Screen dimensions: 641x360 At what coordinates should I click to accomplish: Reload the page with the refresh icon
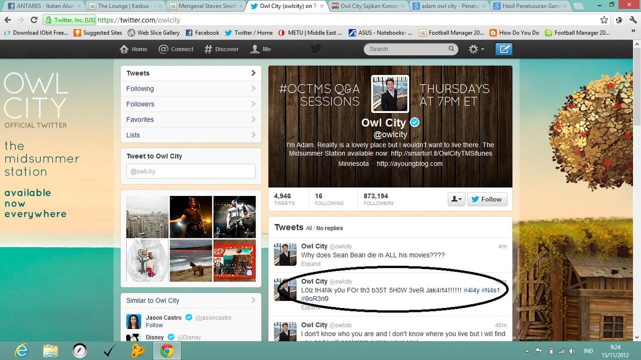pos(34,20)
